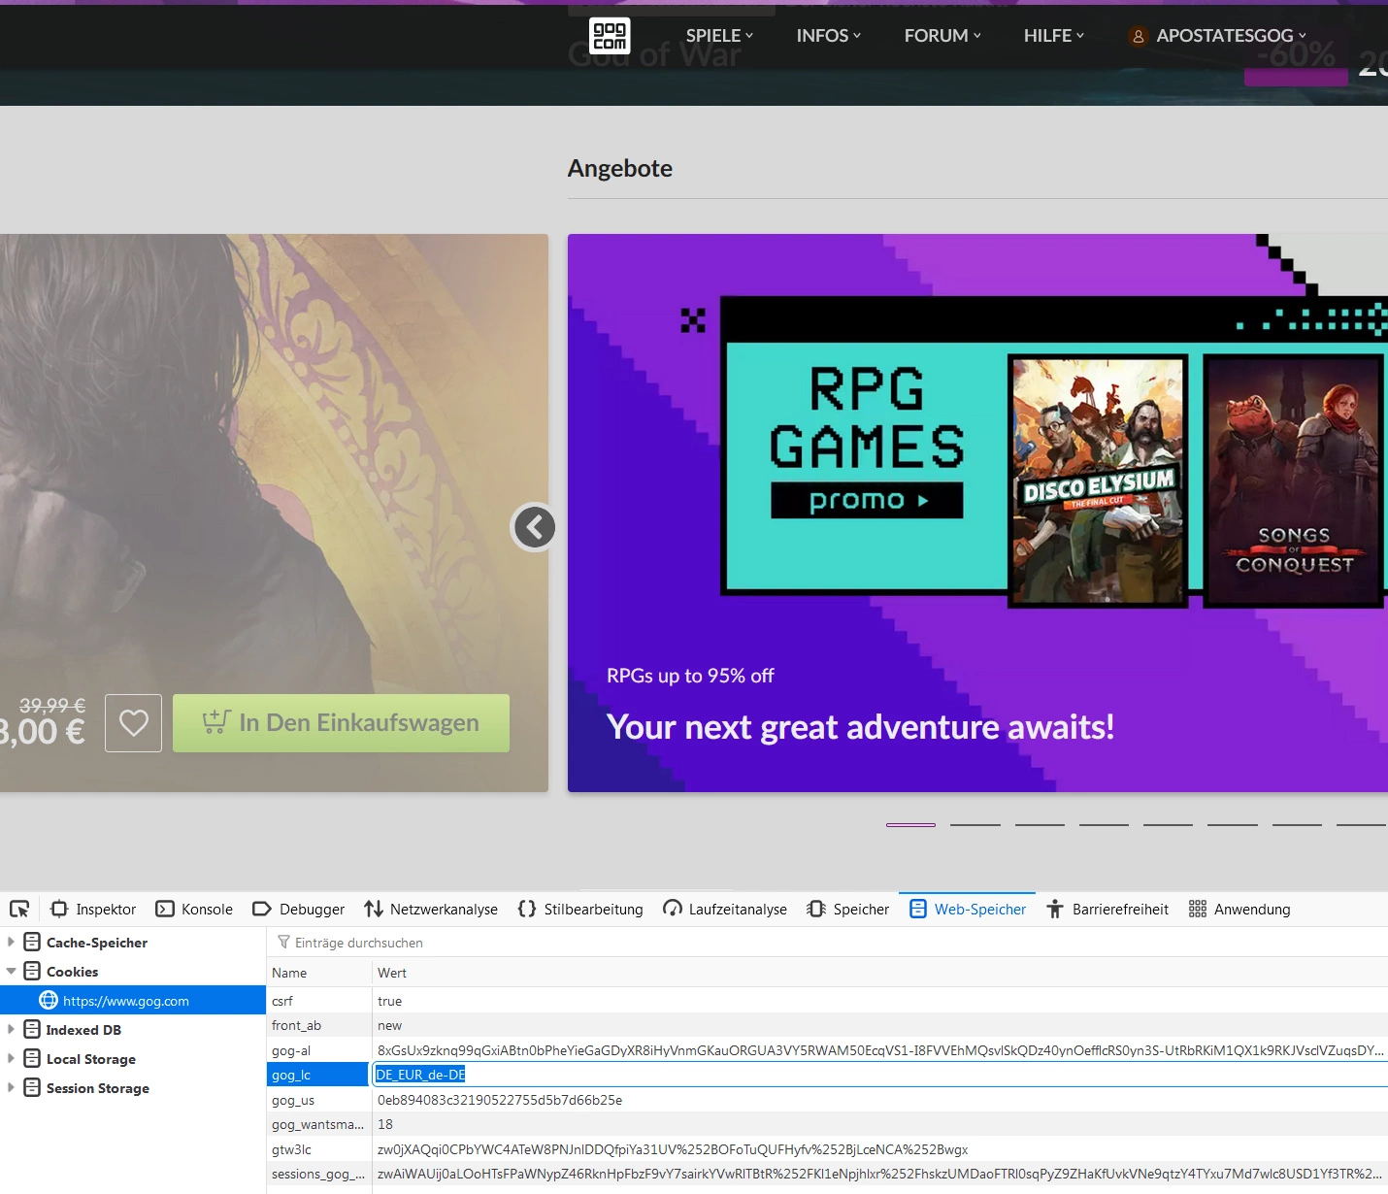Open the HILFE dropdown menu
Viewport: 1388px width, 1194px height.
click(1054, 36)
